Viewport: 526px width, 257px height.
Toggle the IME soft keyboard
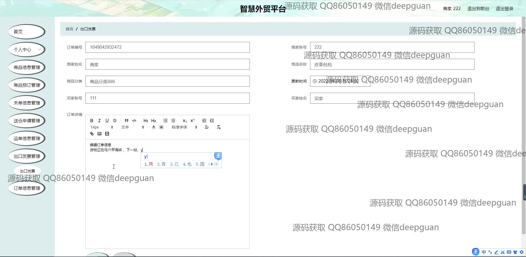tap(509, 252)
